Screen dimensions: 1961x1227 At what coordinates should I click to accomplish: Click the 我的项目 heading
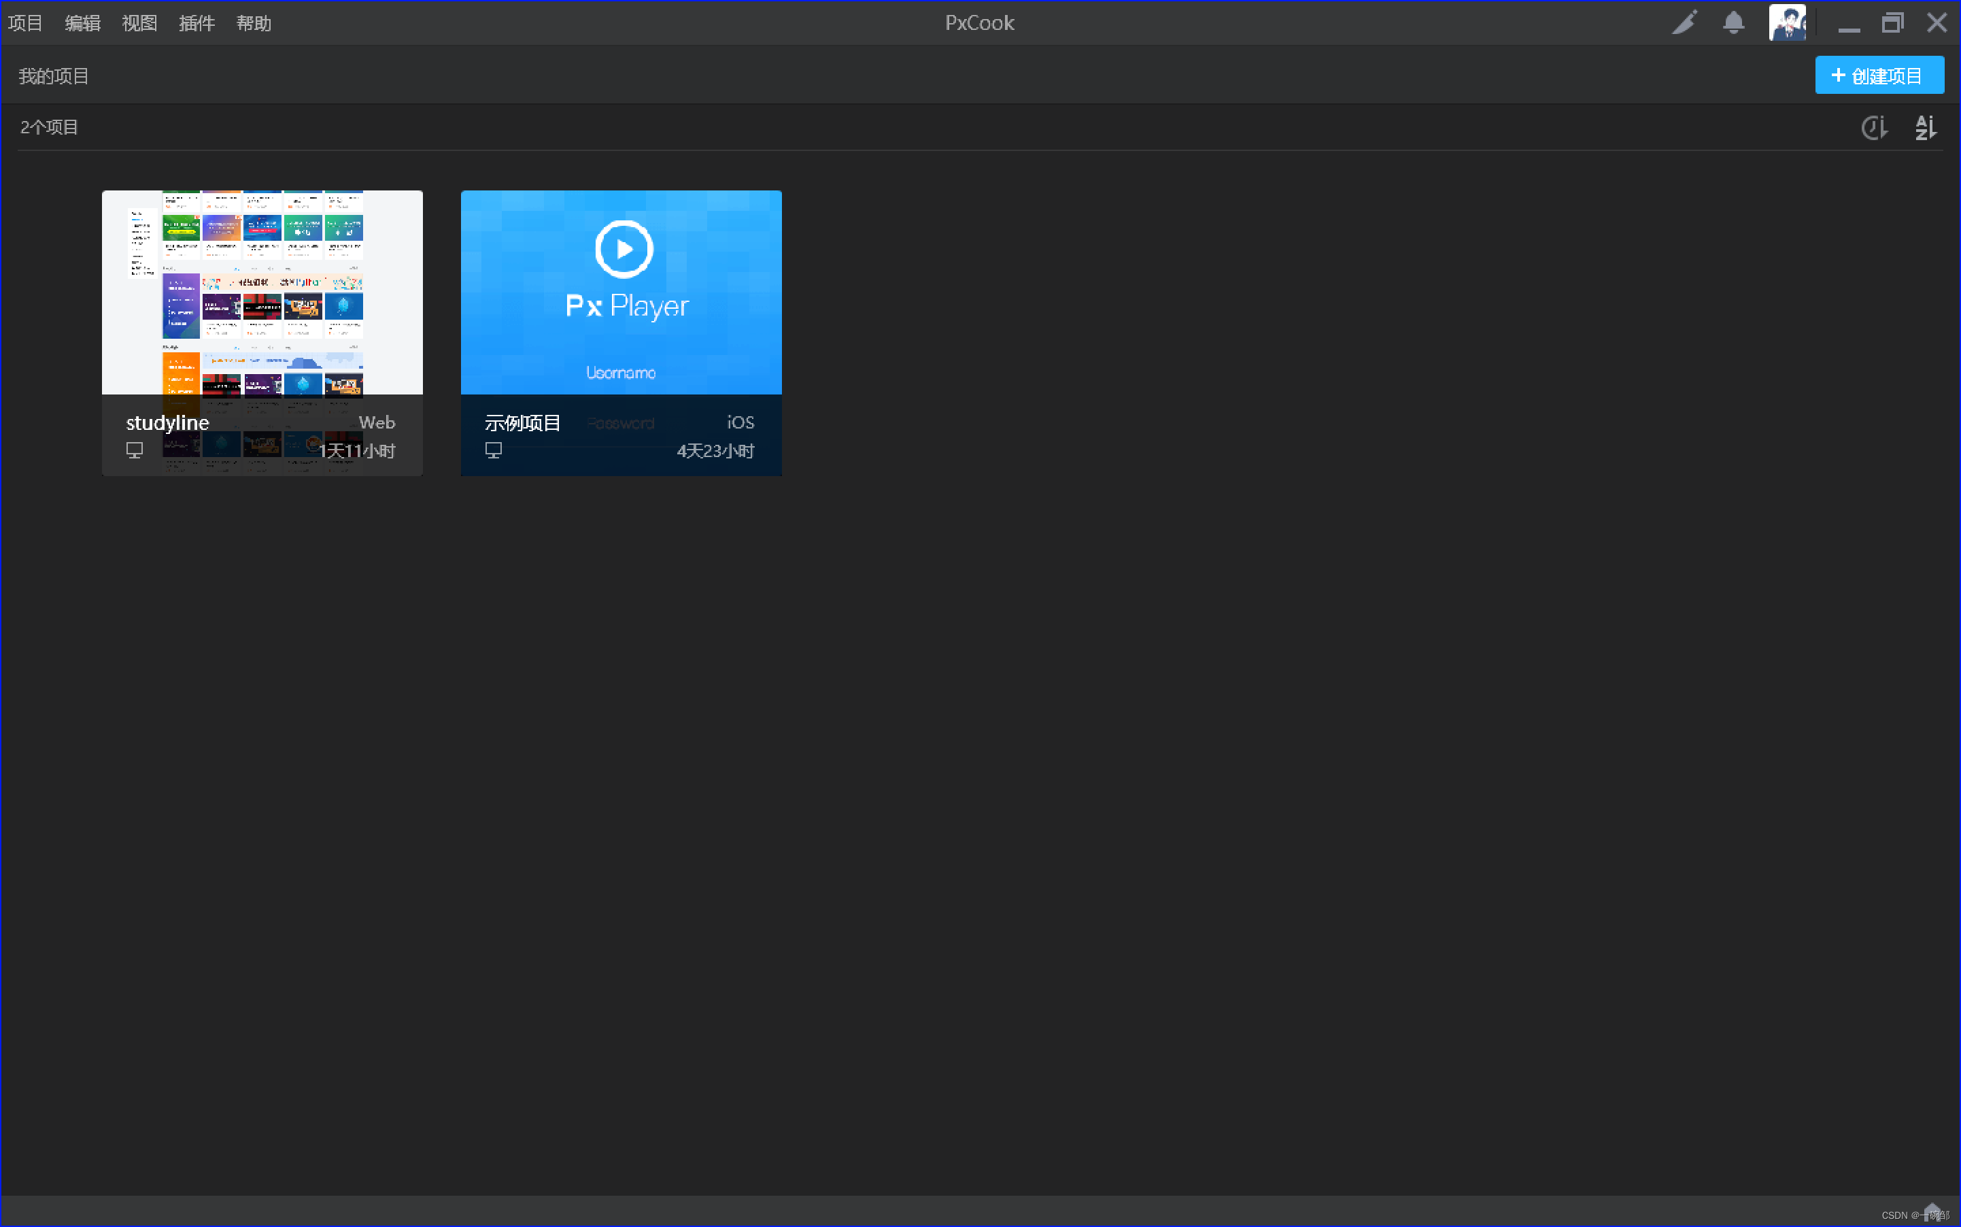[x=54, y=76]
